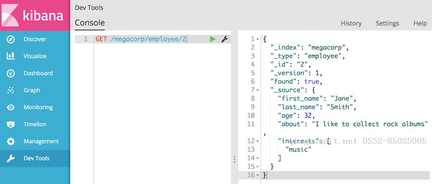Open the Help panel
432x184 pixels.
(x=420, y=23)
